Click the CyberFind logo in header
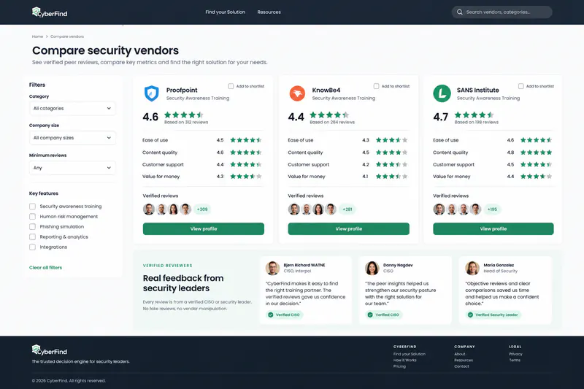The height and width of the screenshot is (389, 584). click(x=50, y=12)
